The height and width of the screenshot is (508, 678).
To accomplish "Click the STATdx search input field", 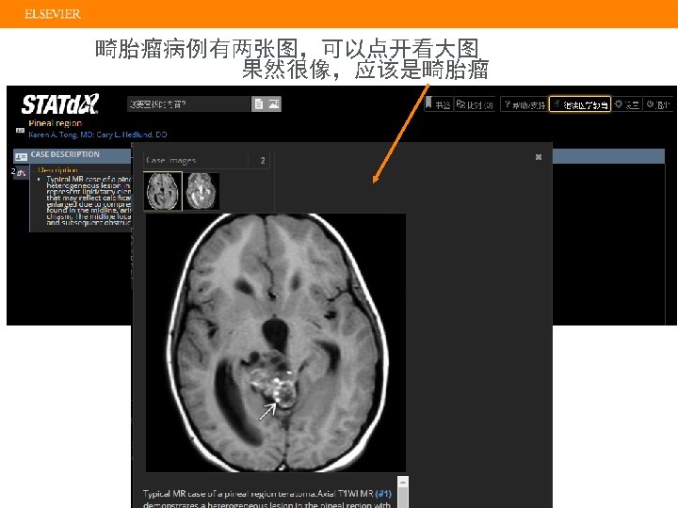I will click(189, 104).
